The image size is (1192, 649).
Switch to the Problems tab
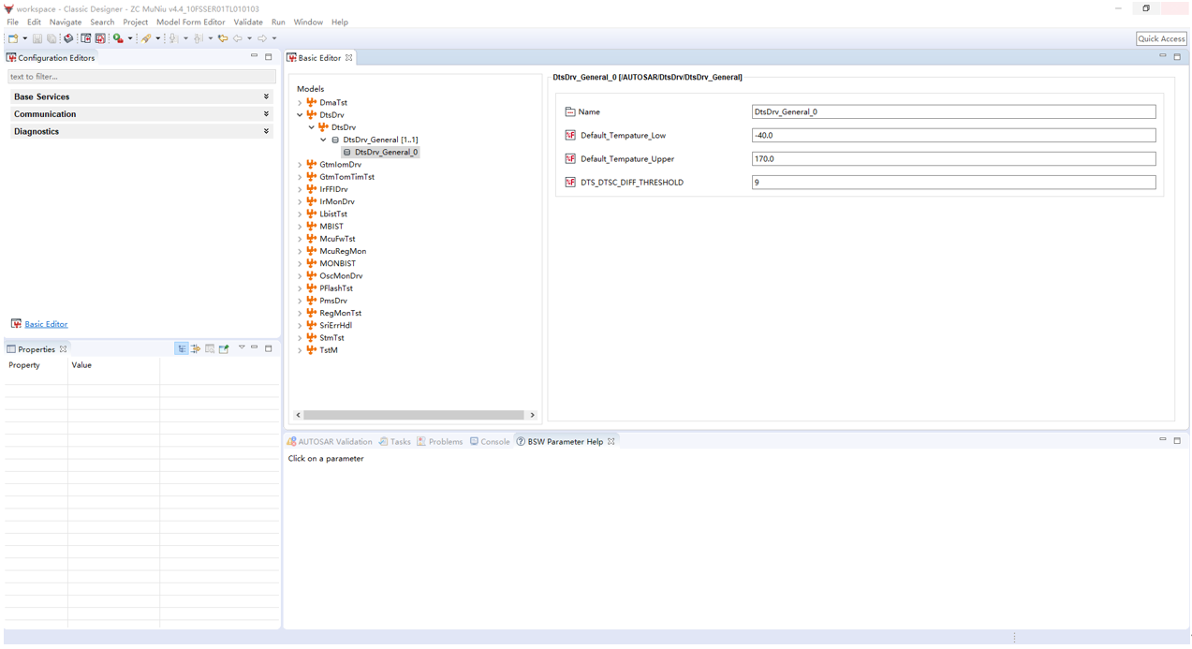(x=440, y=441)
